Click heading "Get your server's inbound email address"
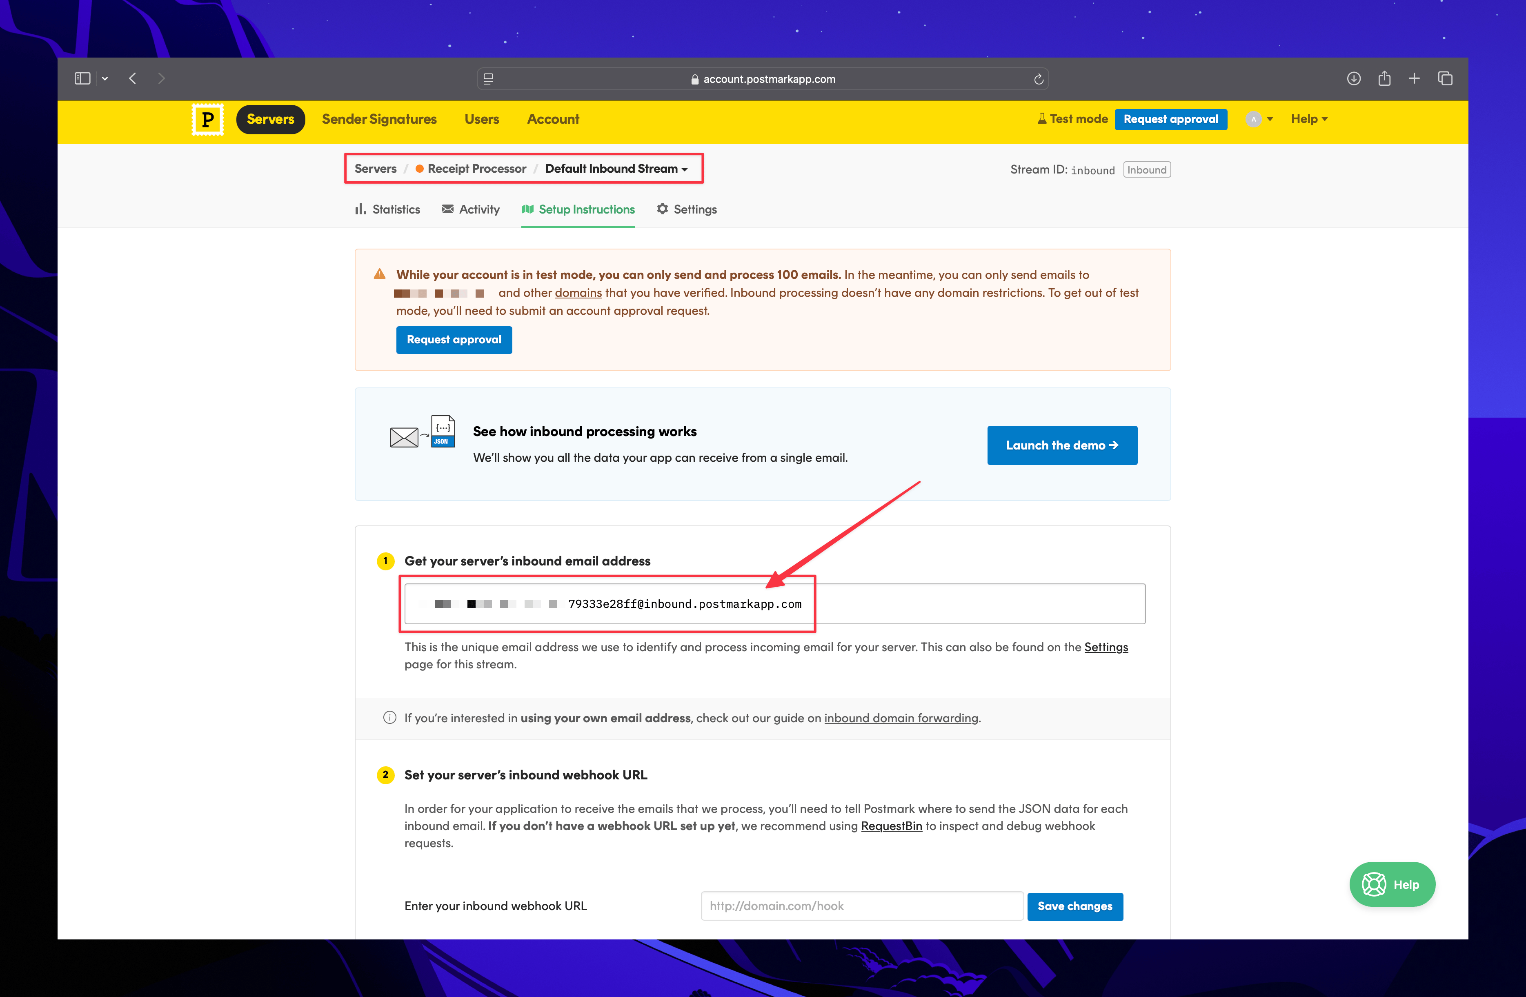The height and width of the screenshot is (997, 1526). pyautogui.click(x=527, y=561)
